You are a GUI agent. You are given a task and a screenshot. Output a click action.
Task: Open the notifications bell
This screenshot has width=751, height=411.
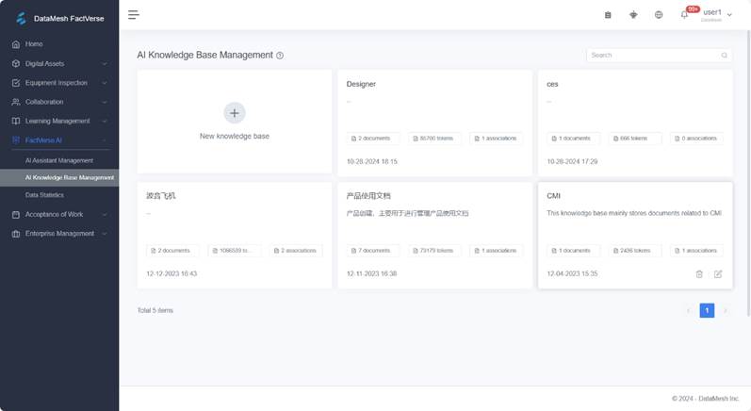click(685, 15)
